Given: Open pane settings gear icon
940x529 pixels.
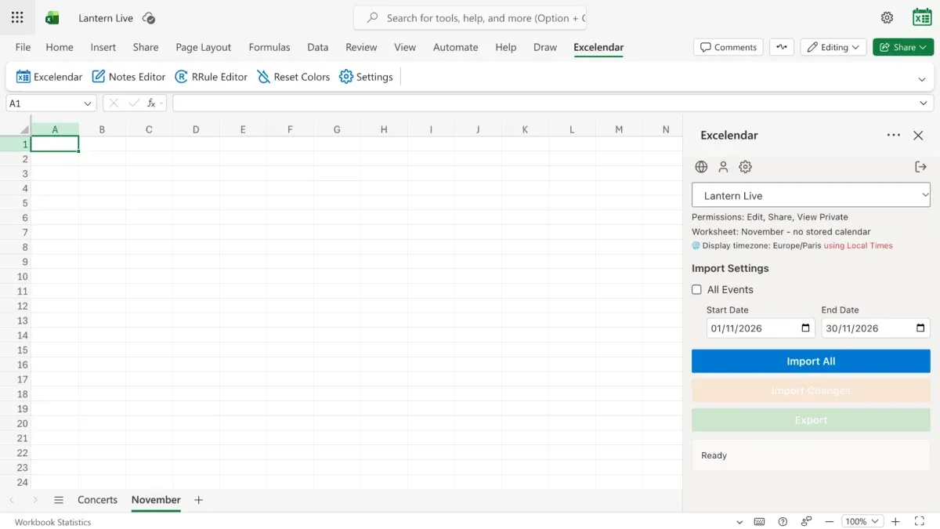Looking at the screenshot, I should pos(746,167).
